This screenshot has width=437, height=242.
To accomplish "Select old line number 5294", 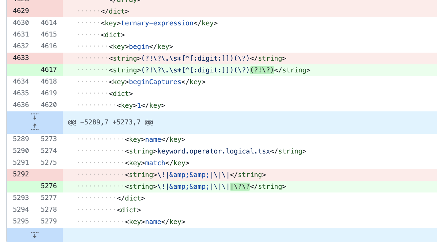I will tap(21, 210).
